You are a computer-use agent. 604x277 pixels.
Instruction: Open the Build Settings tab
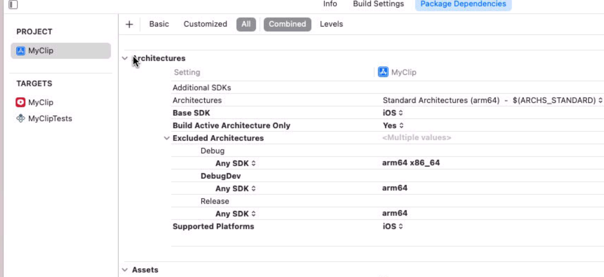(x=378, y=4)
